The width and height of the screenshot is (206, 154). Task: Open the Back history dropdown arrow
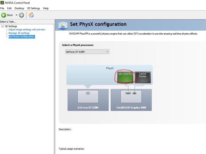(16, 15)
